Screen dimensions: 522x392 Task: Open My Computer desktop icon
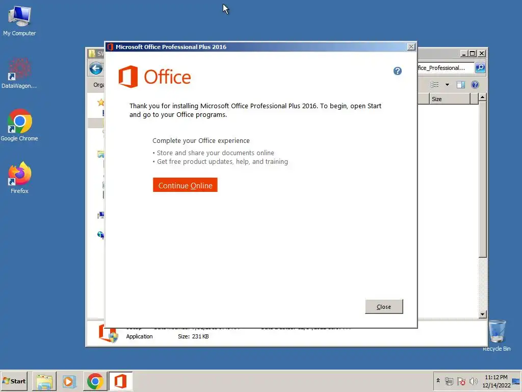(x=19, y=20)
